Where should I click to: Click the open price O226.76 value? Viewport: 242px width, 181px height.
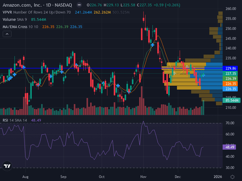94,5
